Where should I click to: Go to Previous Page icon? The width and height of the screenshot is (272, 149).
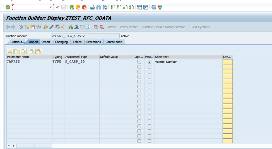pyautogui.click(x=119, y=7)
